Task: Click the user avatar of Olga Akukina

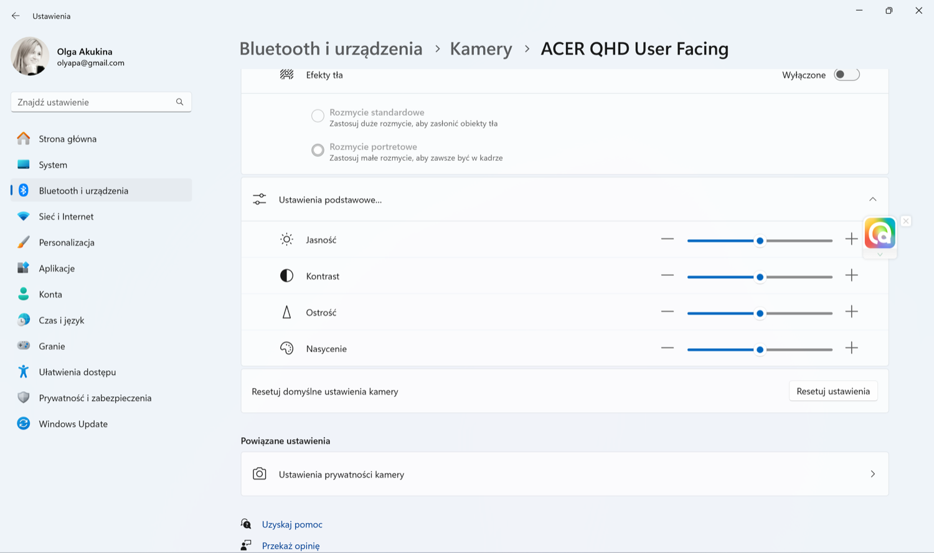Action: point(30,56)
